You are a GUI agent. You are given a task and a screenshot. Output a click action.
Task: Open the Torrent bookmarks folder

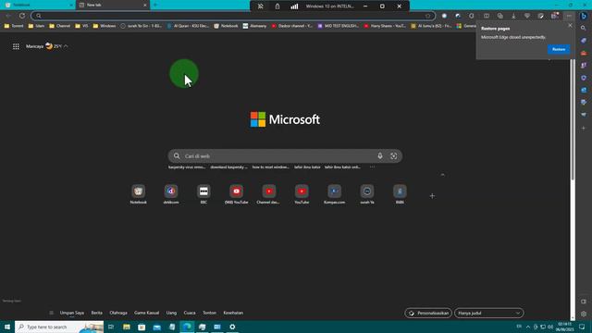click(x=14, y=26)
